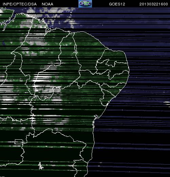Click the dark blue spot on the left edge
Image resolution: width=170 pixels, height=177 pixels.
[x=4, y=43]
